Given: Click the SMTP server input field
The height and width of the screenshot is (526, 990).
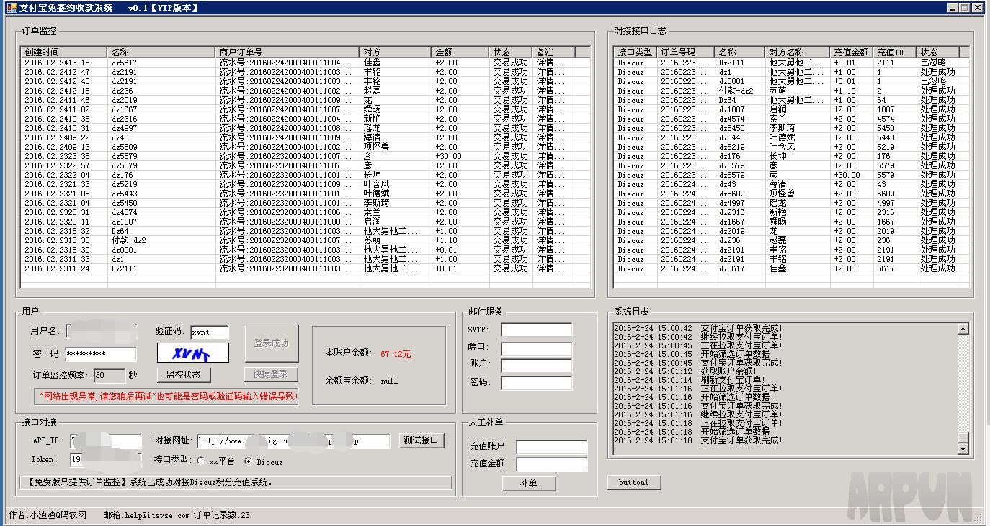Looking at the screenshot, I should (x=537, y=330).
